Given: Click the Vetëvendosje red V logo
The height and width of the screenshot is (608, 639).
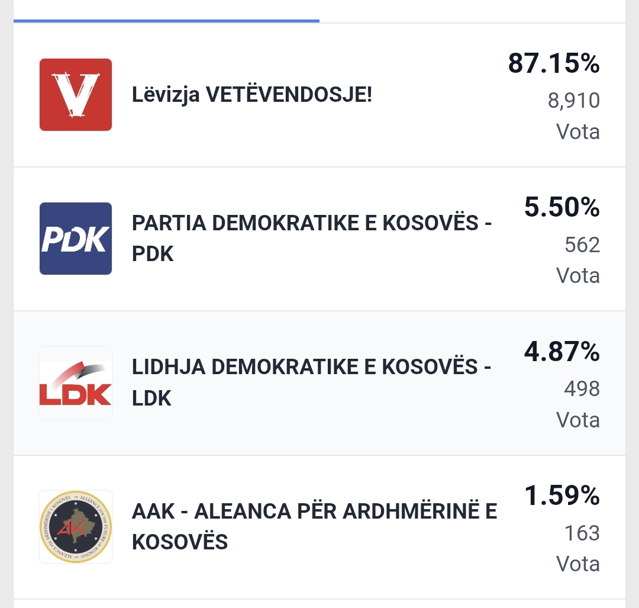Looking at the screenshot, I should [x=76, y=95].
